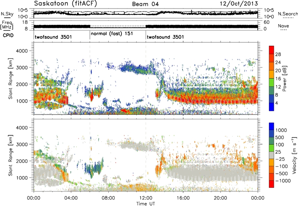Select the 'Beam 04' label

[x=145, y=4]
